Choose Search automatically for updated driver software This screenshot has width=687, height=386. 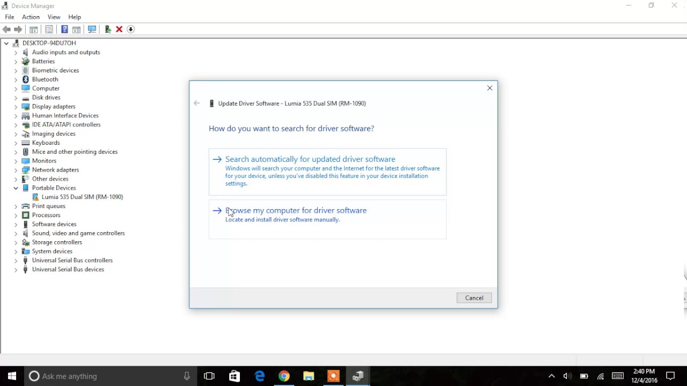[327, 172]
